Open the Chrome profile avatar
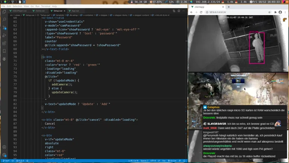 tap(280, 12)
